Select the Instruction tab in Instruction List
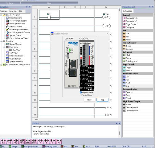155x148 pixels. click(128, 11)
